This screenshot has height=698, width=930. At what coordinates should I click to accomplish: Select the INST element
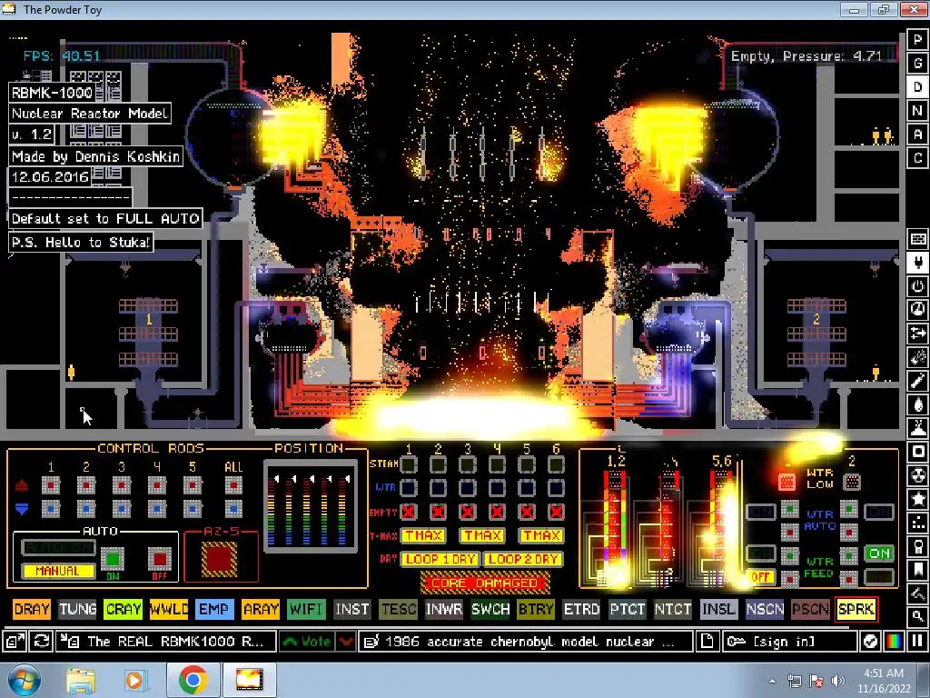[x=352, y=609]
